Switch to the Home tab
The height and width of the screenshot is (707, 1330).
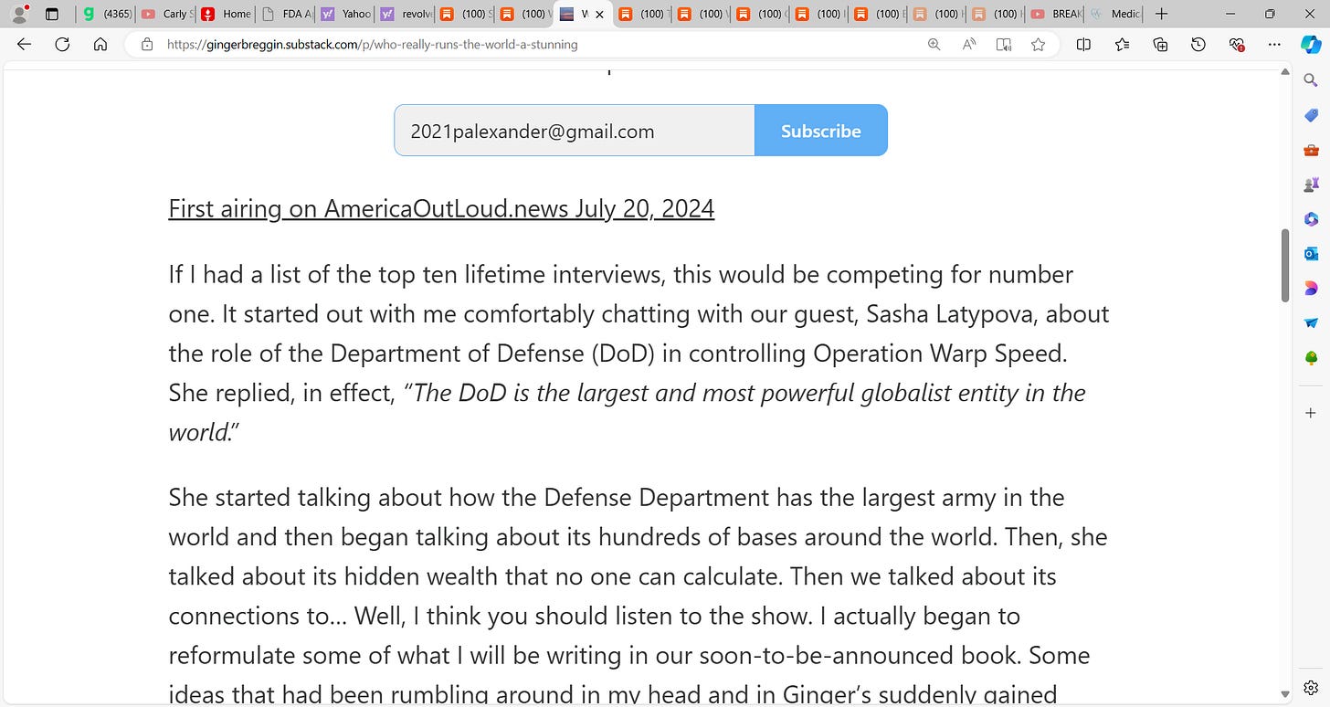226,14
